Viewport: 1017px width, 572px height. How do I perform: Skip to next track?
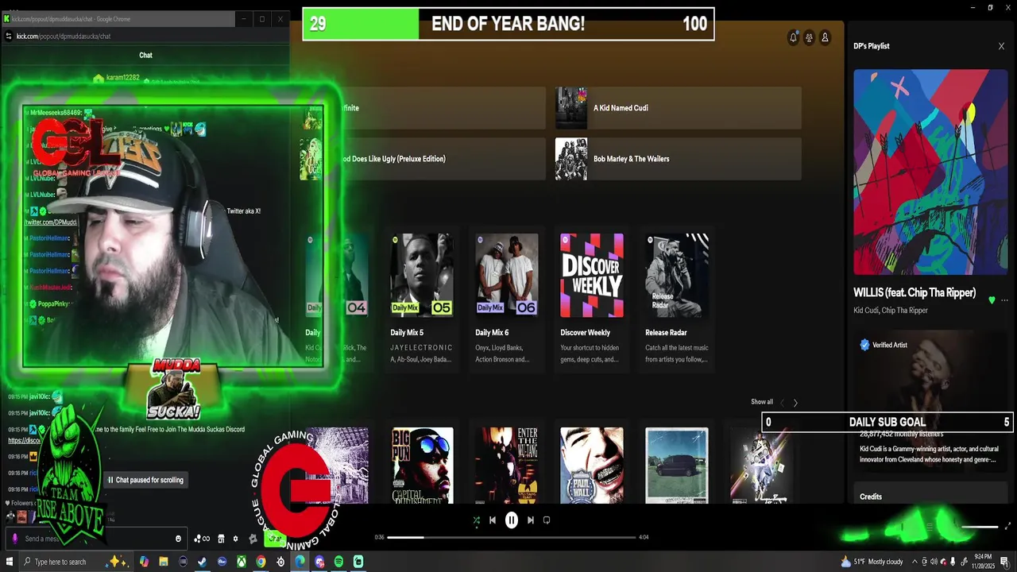(x=530, y=520)
